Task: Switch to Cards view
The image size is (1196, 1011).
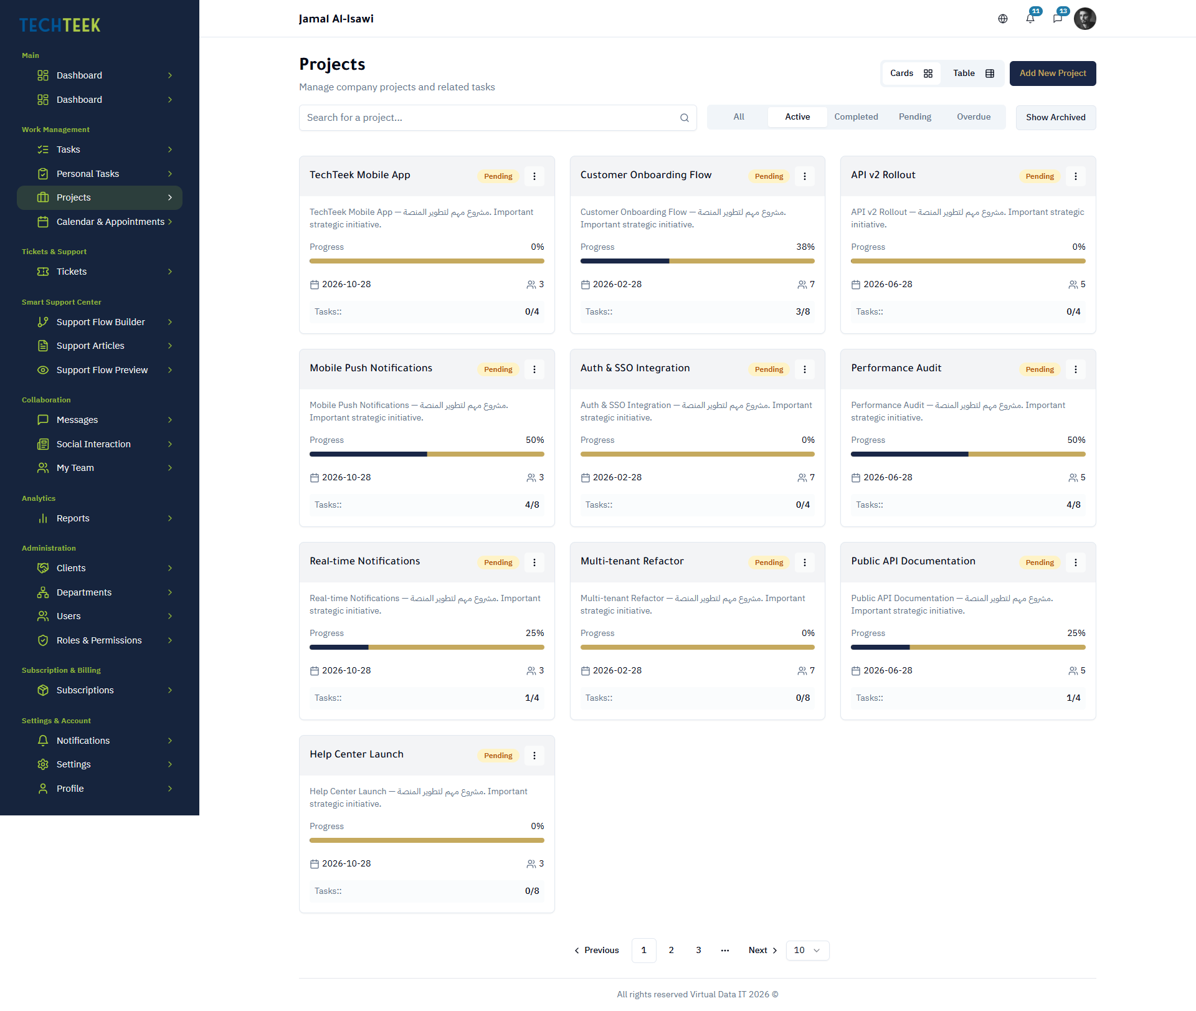Action: click(911, 74)
